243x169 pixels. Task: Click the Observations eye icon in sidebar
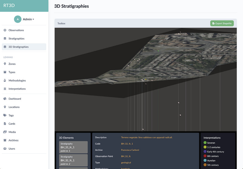[5, 30]
